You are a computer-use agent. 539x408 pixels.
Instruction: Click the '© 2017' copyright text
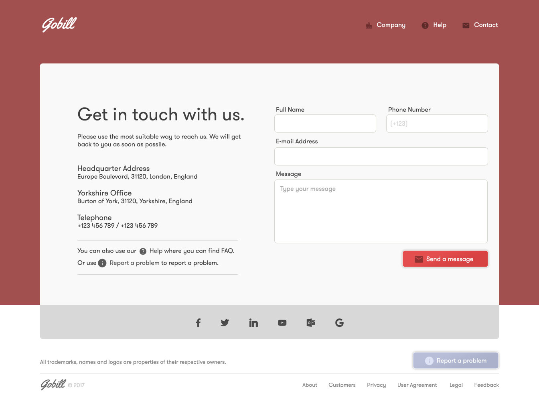(76, 385)
